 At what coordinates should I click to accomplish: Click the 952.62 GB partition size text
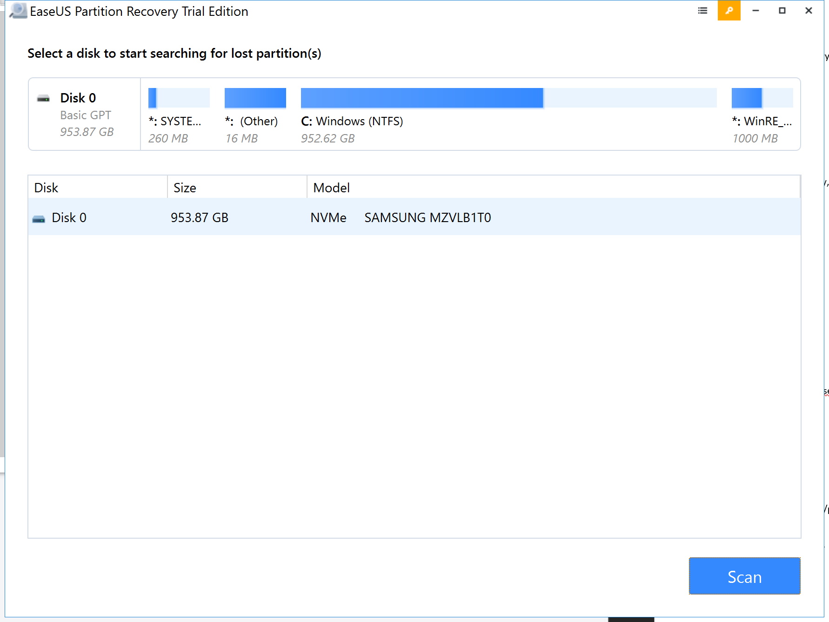pos(328,138)
